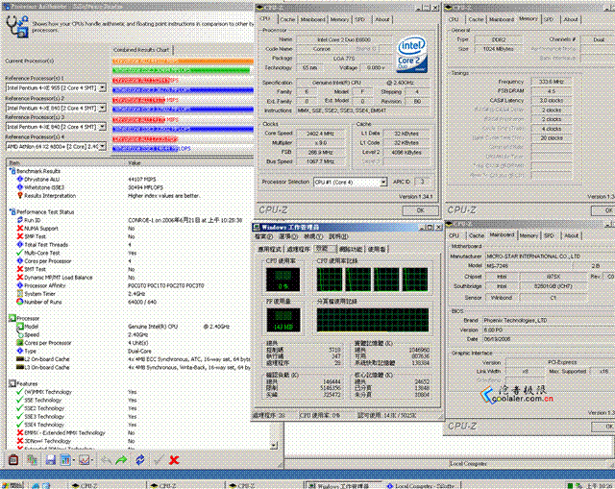Select the Combined Results Chart tab
Viewport: 615px width, 489px height.
pyautogui.click(x=141, y=50)
